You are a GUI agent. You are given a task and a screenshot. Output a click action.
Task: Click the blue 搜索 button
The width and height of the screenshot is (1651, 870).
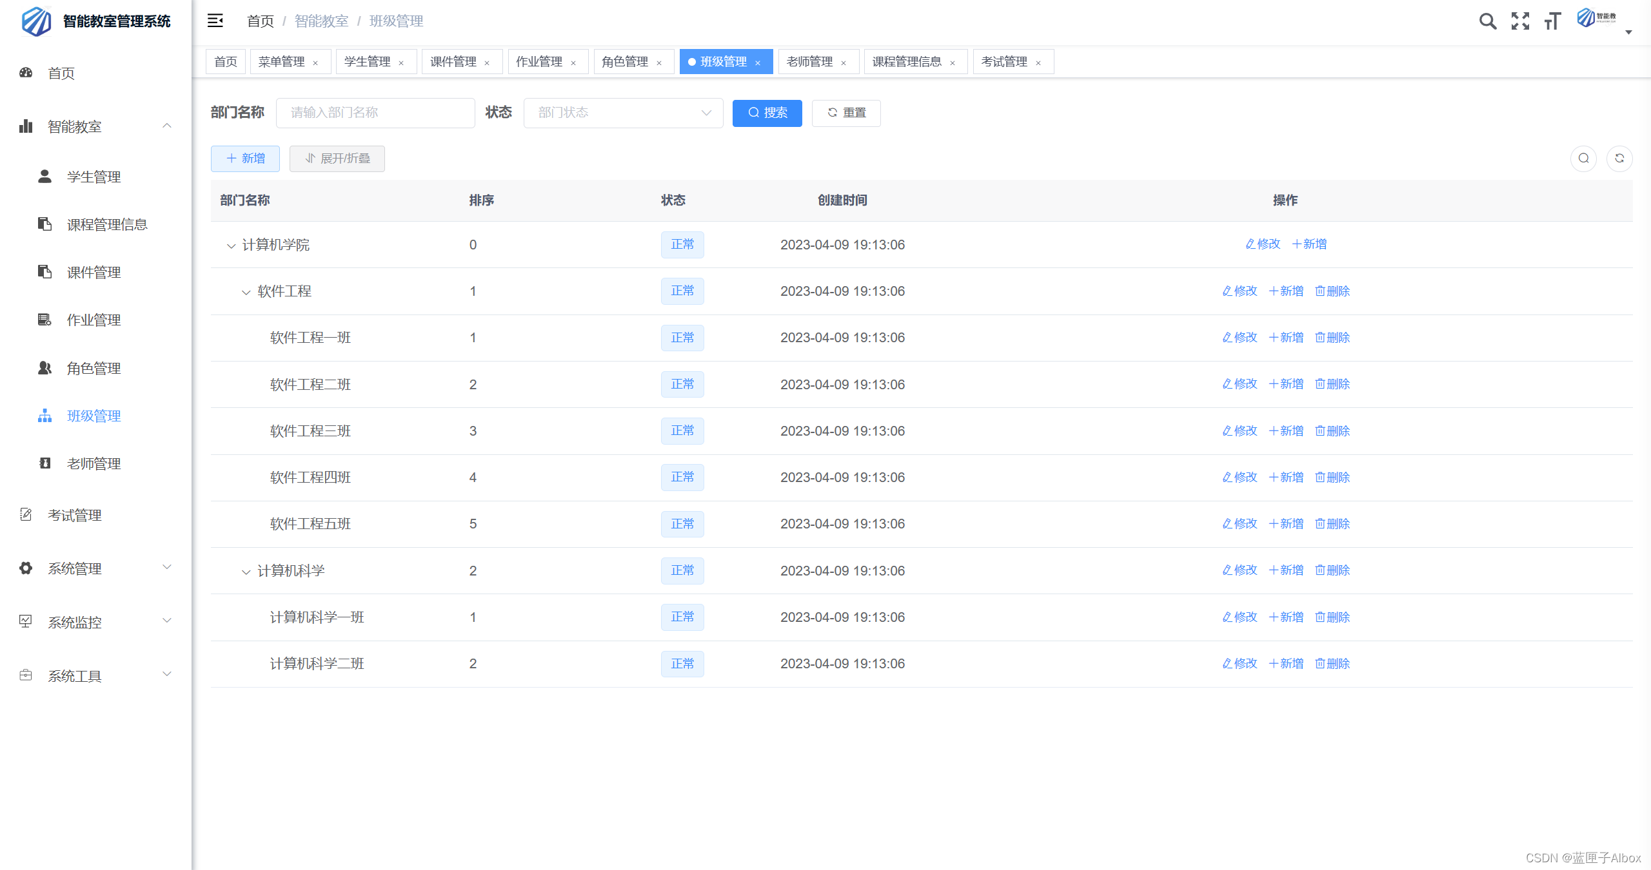point(767,113)
